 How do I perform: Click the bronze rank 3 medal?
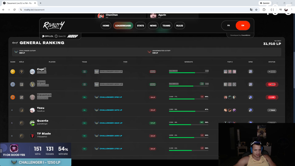click(x=12, y=97)
